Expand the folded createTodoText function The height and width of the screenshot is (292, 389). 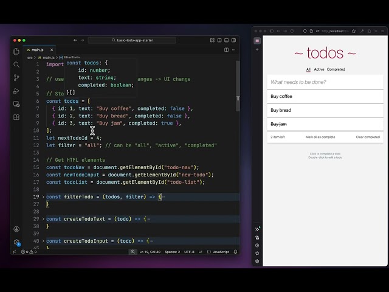point(43,219)
